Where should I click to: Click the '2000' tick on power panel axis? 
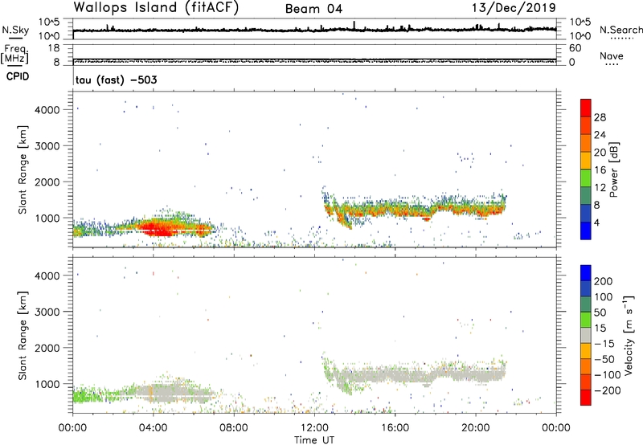[x=47, y=182]
